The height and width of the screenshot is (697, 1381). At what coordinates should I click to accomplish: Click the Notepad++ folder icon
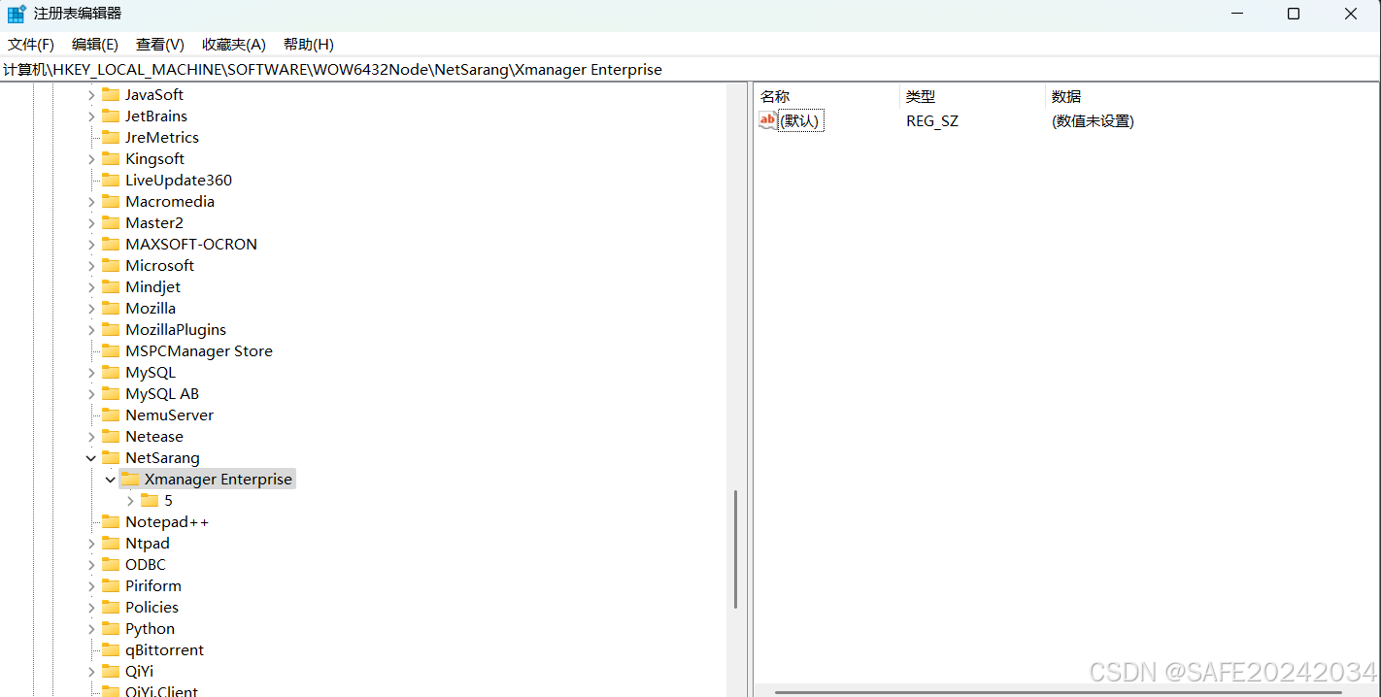[x=111, y=521]
